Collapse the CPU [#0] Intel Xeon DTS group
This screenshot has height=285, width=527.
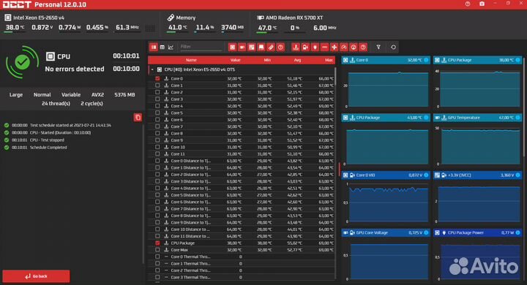pos(152,69)
